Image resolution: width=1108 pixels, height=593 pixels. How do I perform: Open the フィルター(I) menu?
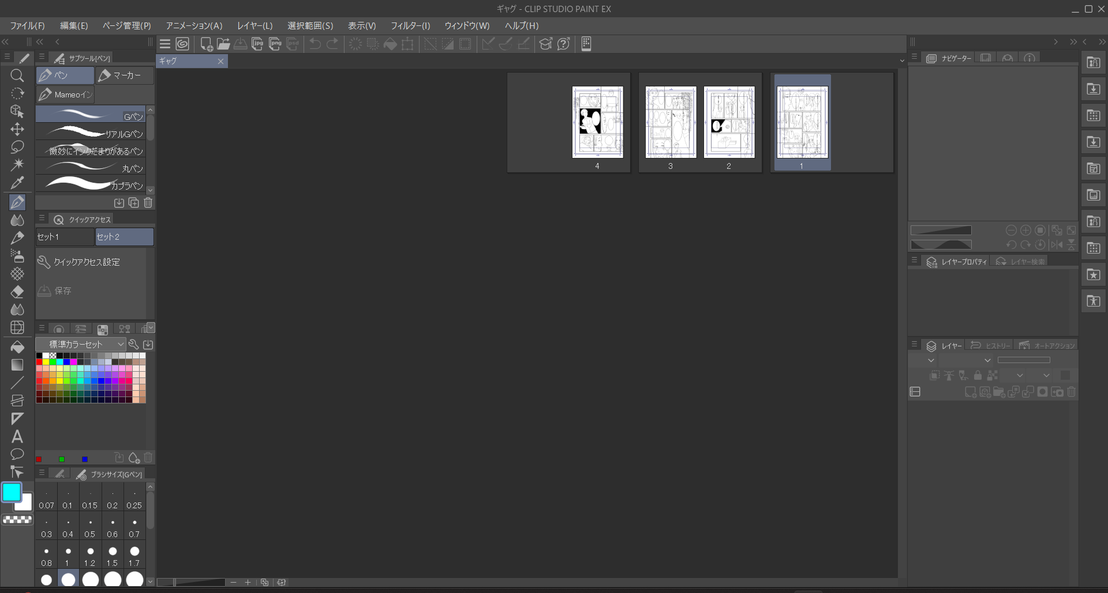click(410, 26)
